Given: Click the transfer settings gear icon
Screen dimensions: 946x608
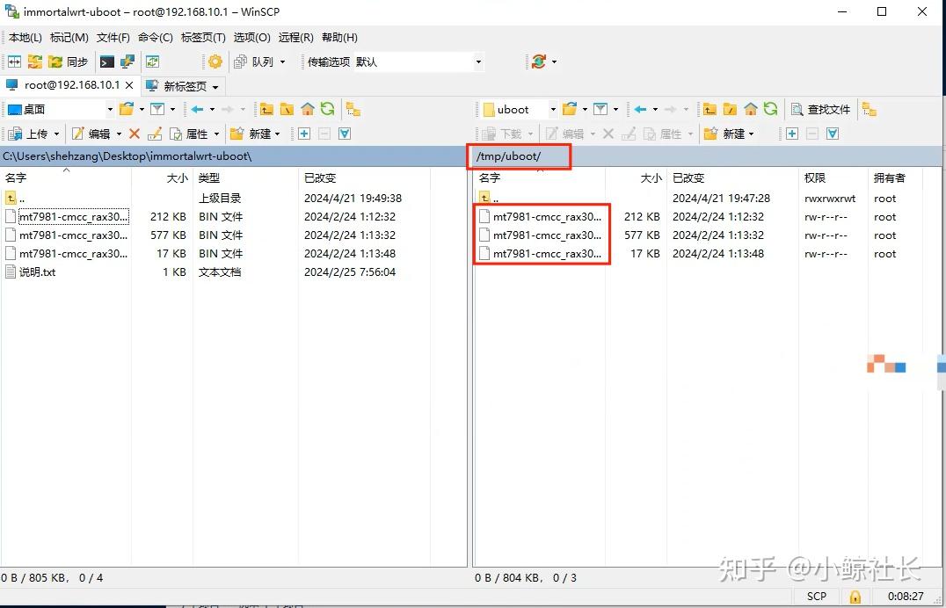Looking at the screenshot, I should click(x=215, y=62).
